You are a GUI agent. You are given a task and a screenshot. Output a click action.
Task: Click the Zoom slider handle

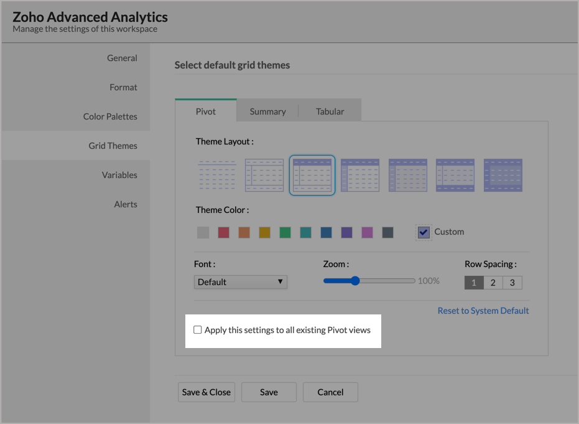pos(355,281)
